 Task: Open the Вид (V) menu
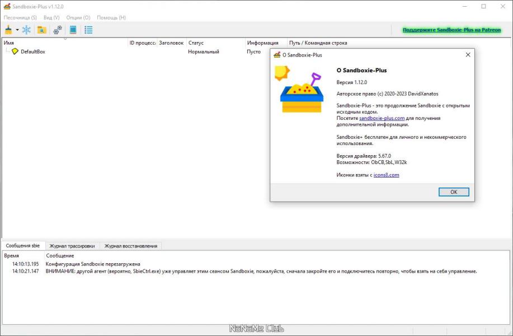coord(51,17)
